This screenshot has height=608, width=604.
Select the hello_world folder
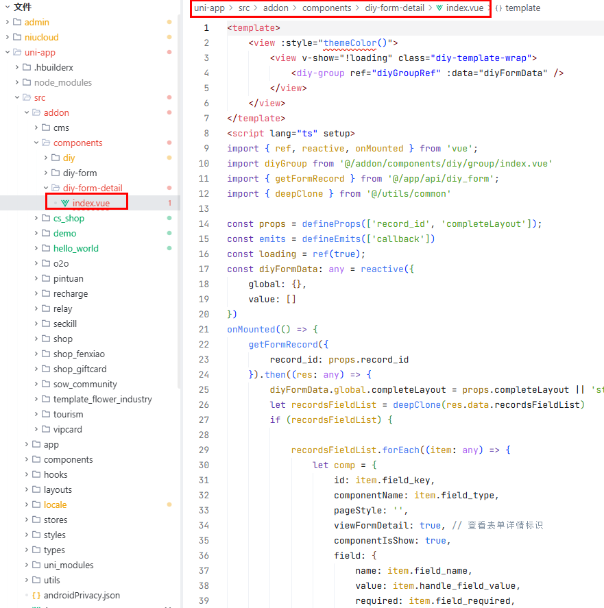point(75,248)
